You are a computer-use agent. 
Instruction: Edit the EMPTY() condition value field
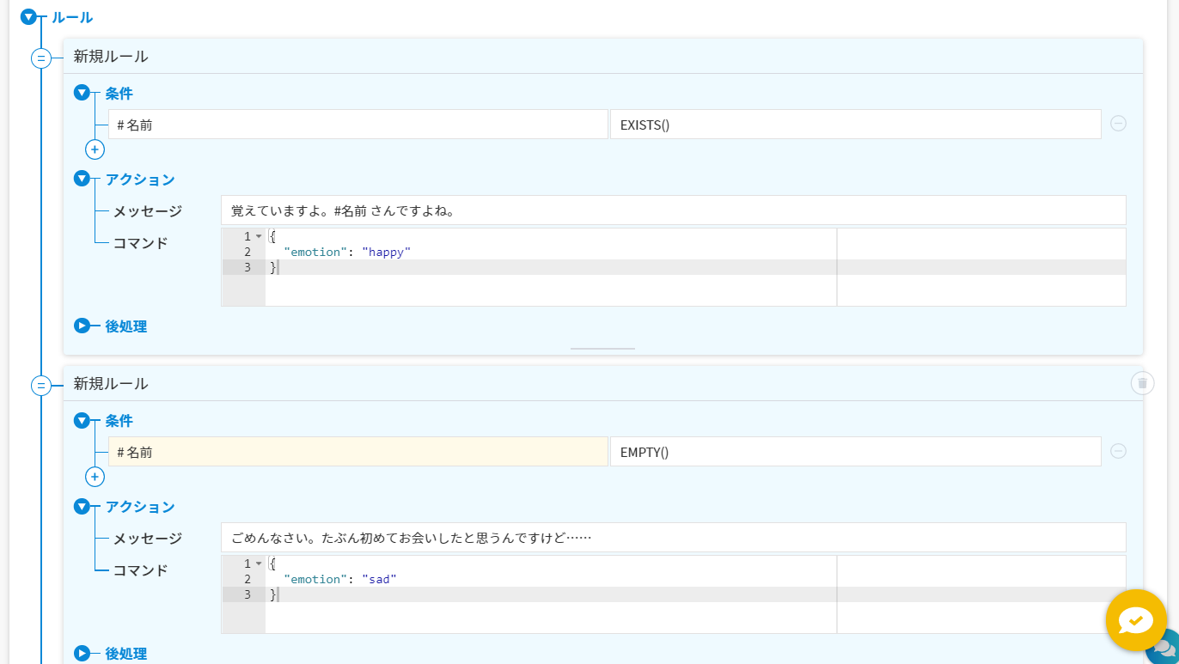856,452
